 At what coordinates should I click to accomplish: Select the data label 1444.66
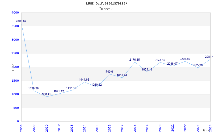pyautogui.click(x=84, y=80)
